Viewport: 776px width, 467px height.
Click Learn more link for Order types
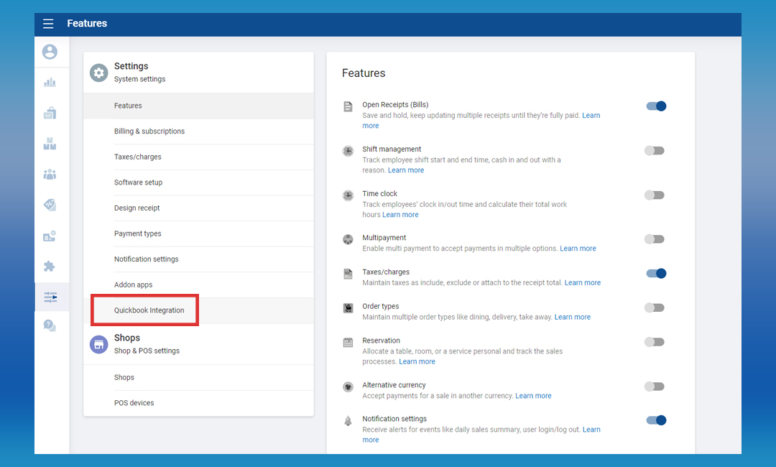pyautogui.click(x=572, y=317)
